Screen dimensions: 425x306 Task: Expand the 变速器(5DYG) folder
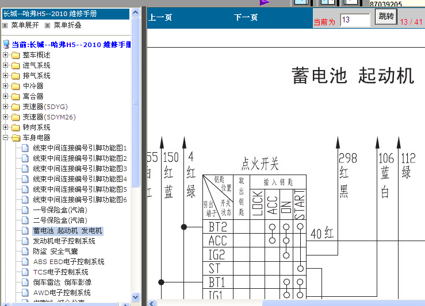pos(5,107)
